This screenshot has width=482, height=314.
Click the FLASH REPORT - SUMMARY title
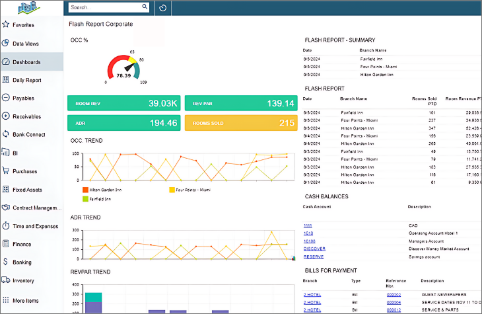(340, 40)
